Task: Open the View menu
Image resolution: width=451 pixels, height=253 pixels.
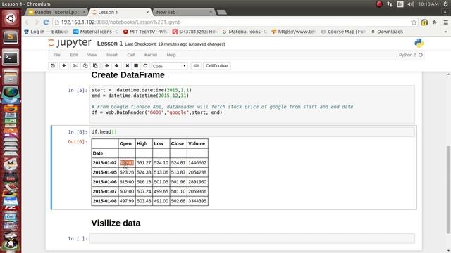Action: [92, 55]
